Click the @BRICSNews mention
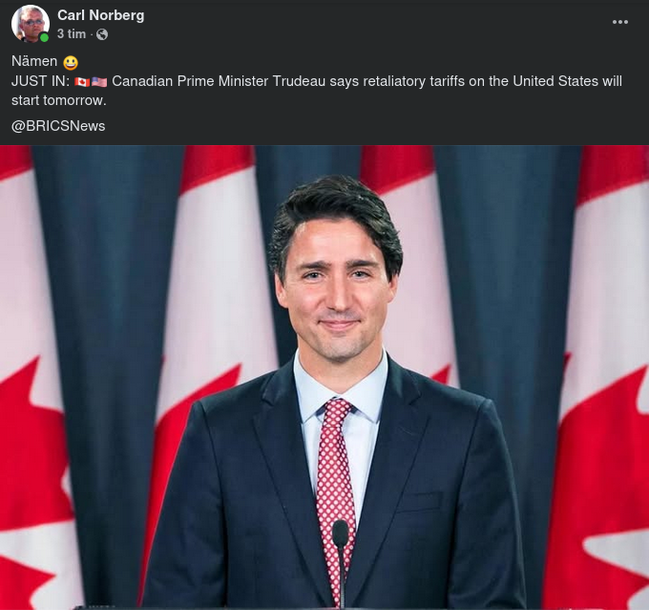This screenshot has width=649, height=610. [58, 126]
